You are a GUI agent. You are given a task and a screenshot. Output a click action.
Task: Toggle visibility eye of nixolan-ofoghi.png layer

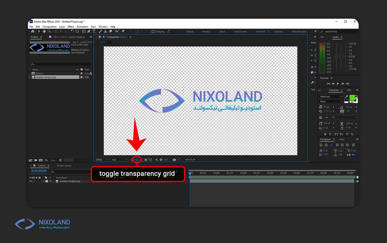coord(30,181)
